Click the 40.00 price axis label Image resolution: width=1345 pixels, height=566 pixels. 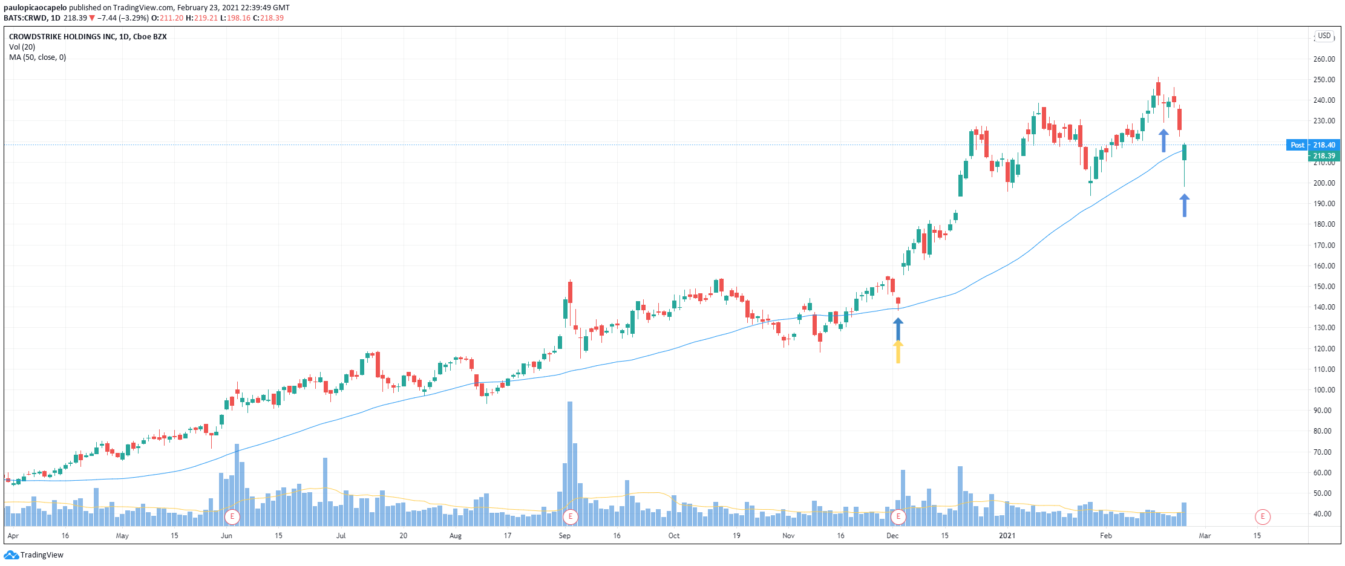(x=1324, y=514)
